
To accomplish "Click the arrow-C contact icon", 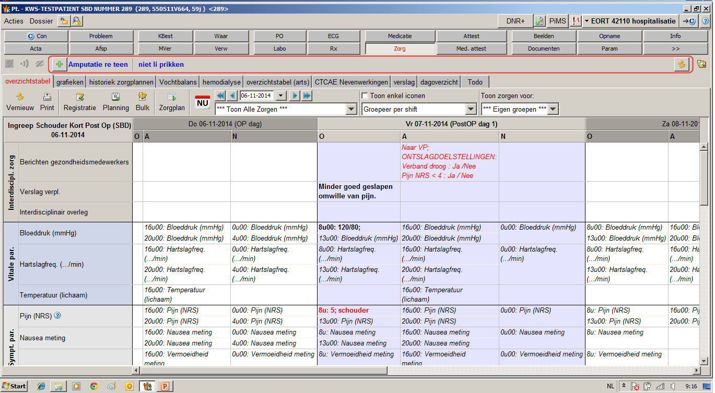I will pyautogui.click(x=689, y=21).
